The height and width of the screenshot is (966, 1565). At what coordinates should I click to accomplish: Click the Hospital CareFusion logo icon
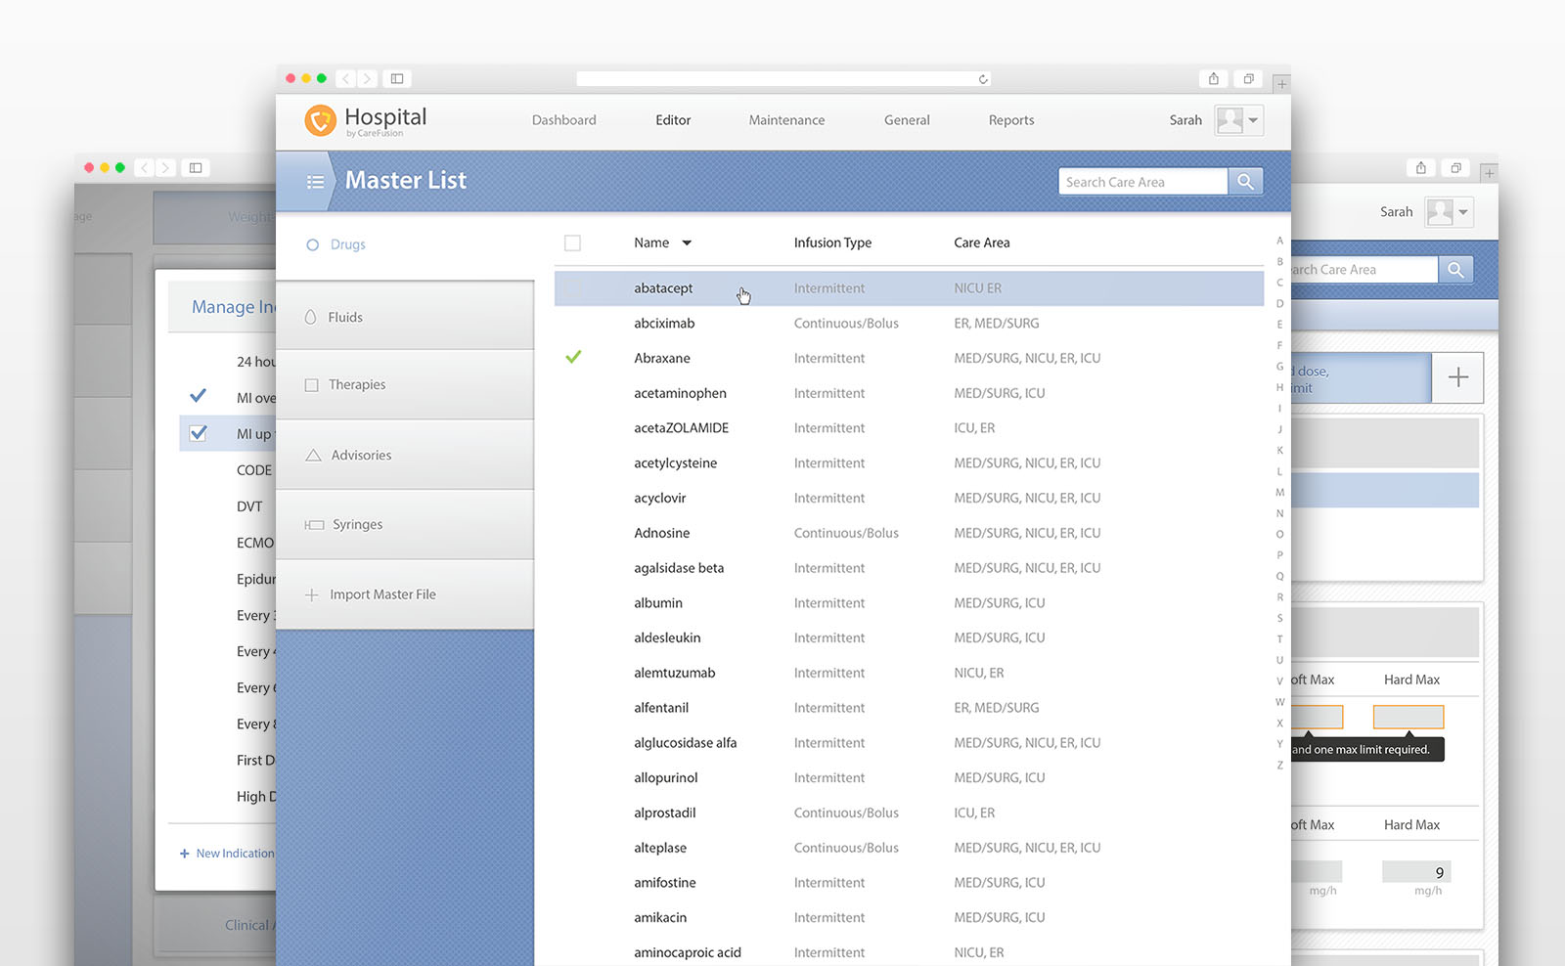pos(320,119)
